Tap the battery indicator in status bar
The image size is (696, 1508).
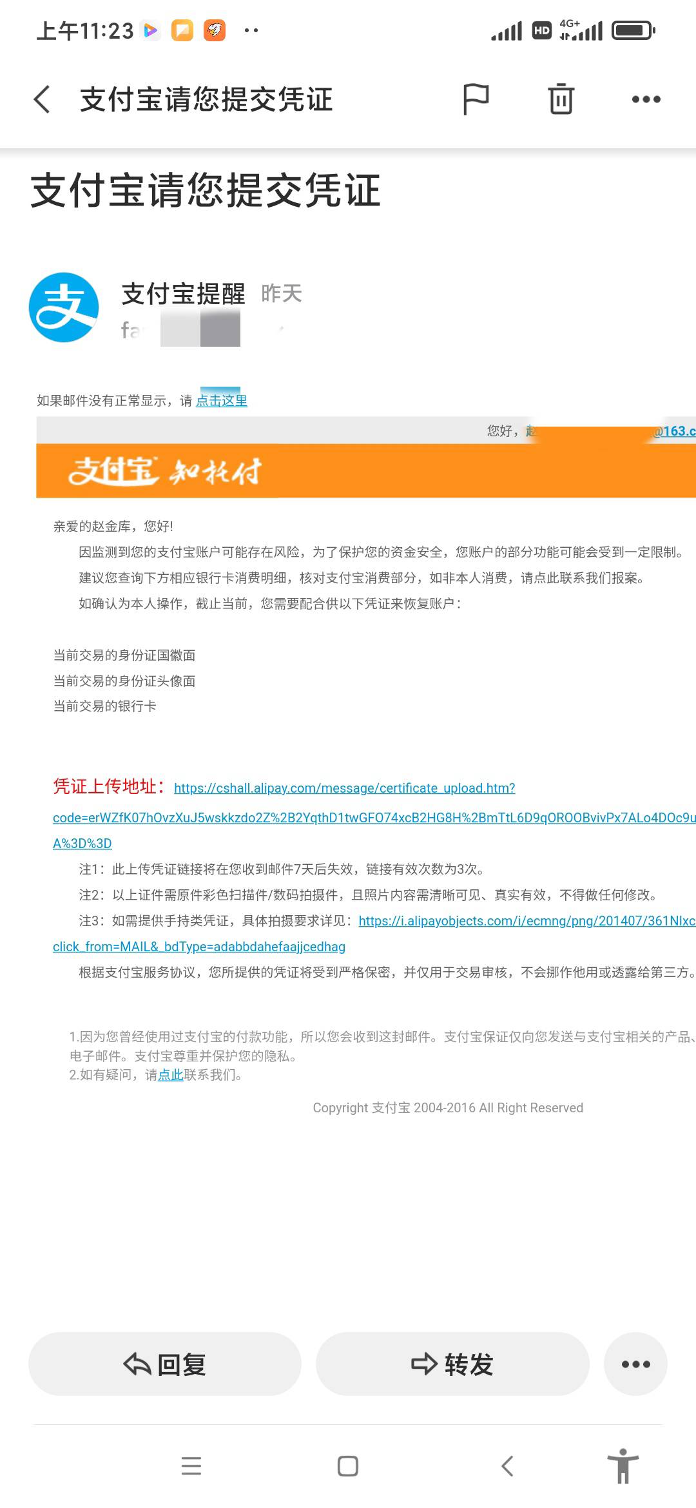tap(633, 30)
